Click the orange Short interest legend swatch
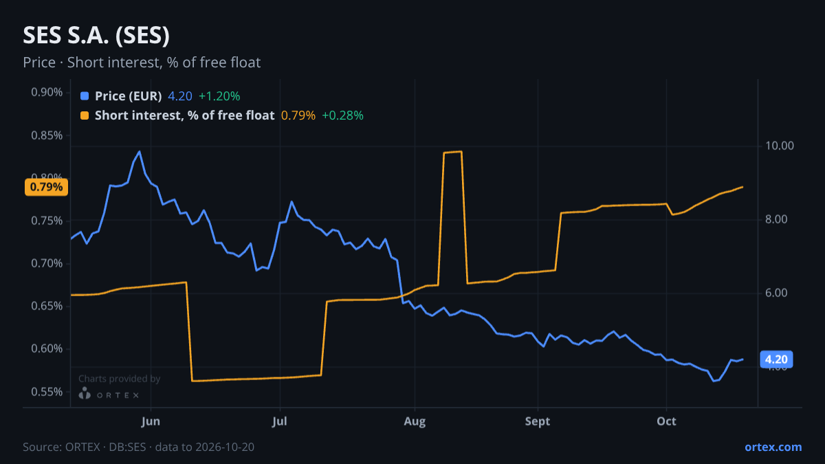This screenshot has height=464, width=825. pos(85,115)
